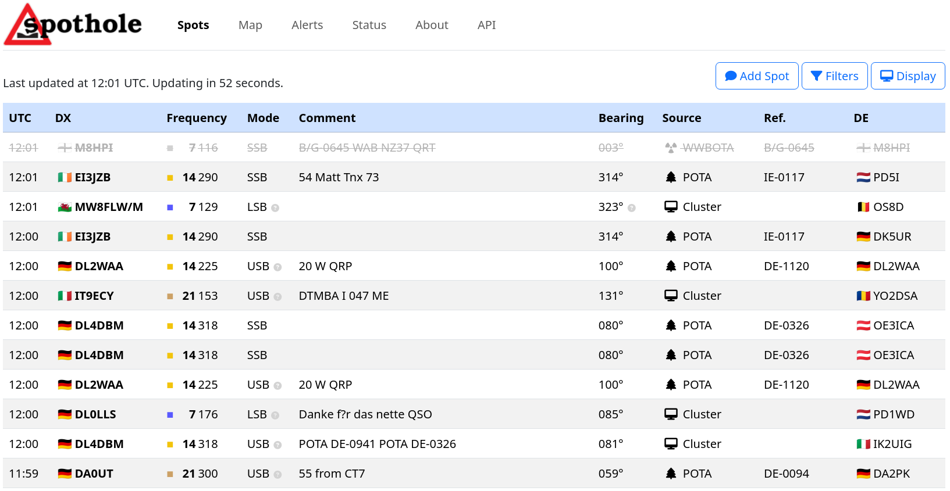The image size is (950, 491).
Task: Click the blue band marker for 7 129
Action: 170,207
